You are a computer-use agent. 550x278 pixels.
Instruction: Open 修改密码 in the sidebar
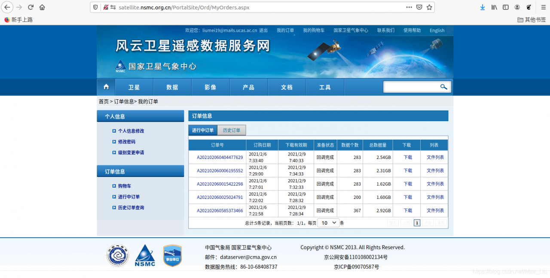click(127, 142)
